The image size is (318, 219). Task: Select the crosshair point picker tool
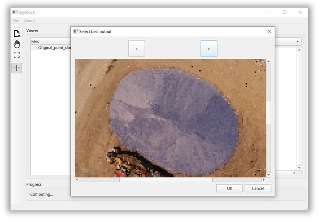point(17,68)
